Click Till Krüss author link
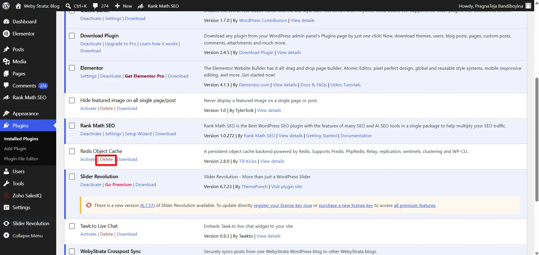 point(248,161)
